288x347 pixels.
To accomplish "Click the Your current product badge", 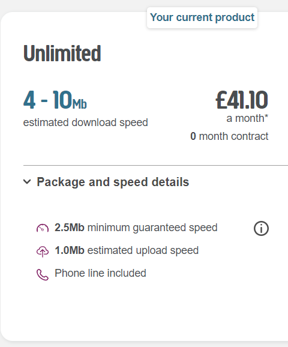I will pyautogui.click(x=202, y=17).
